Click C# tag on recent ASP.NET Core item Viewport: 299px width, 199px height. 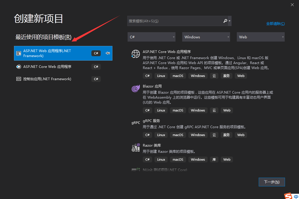(x=96, y=67)
